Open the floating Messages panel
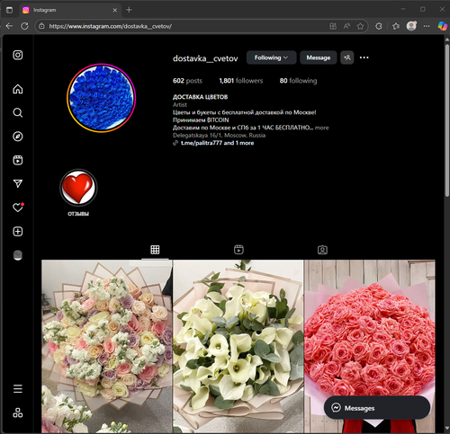Screen dimensions: 450x434 [x=377, y=408]
